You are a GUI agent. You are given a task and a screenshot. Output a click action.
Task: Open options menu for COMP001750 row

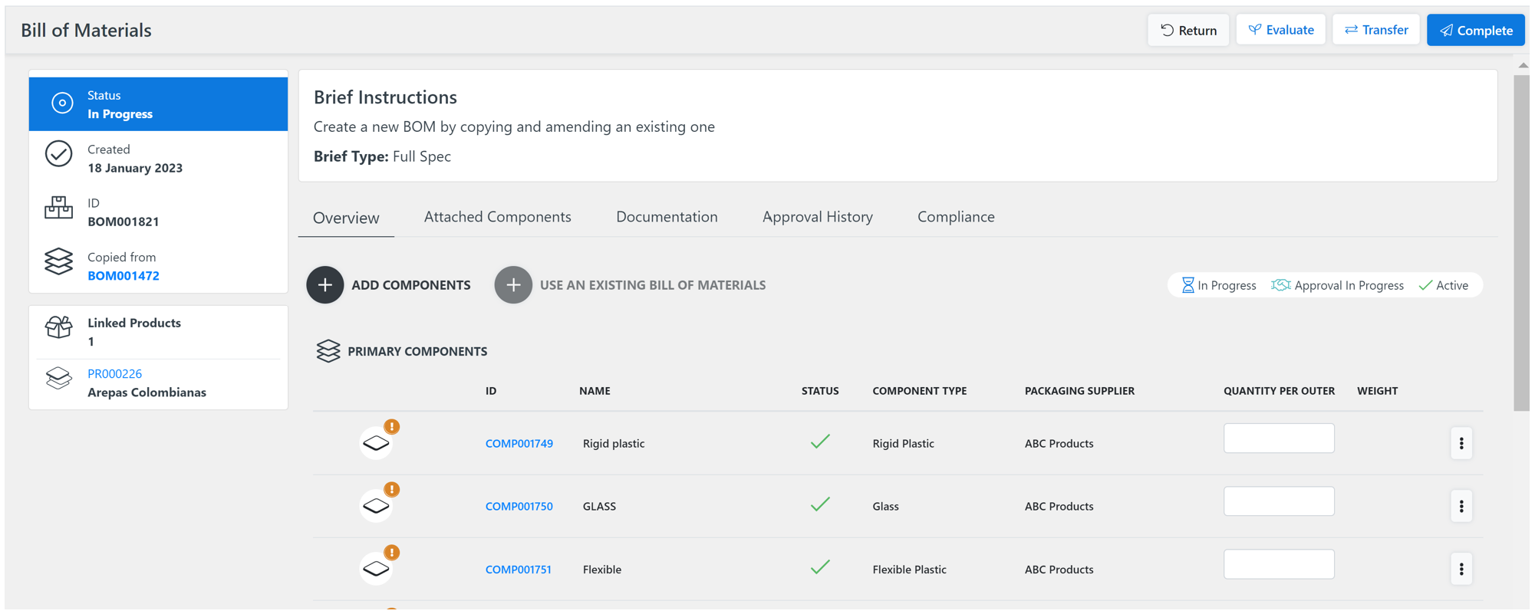1461,507
